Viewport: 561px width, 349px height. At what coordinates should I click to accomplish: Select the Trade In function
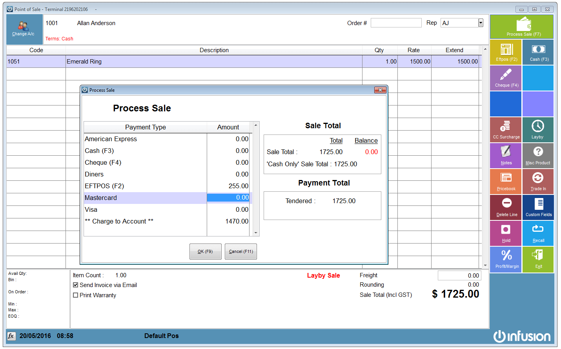tap(538, 181)
